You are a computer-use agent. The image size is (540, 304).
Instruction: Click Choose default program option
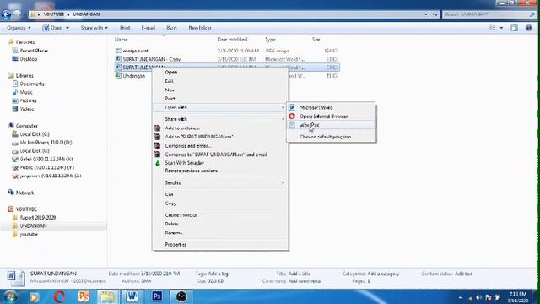pyautogui.click(x=332, y=137)
